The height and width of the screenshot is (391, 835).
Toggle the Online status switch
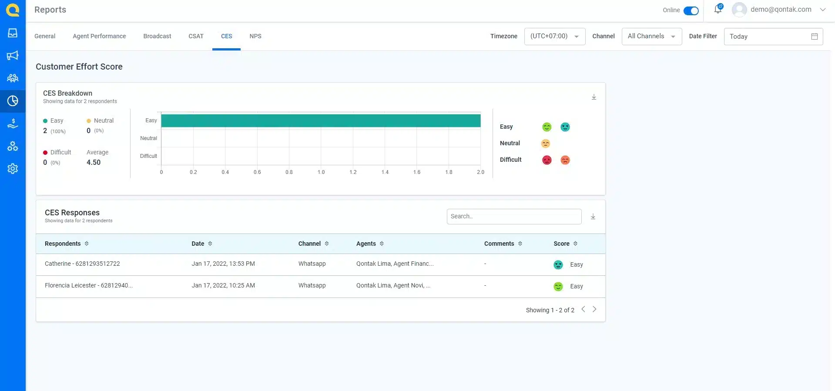[691, 10]
